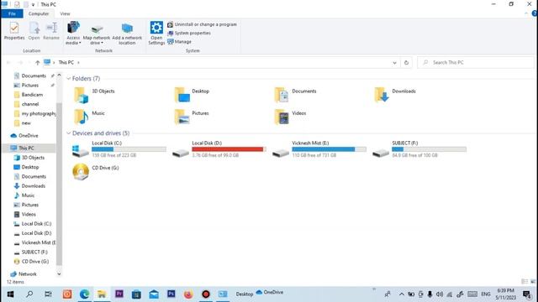
Task: Collapse the ribbon with top-right chevron
Action: click(x=526, y=13)
